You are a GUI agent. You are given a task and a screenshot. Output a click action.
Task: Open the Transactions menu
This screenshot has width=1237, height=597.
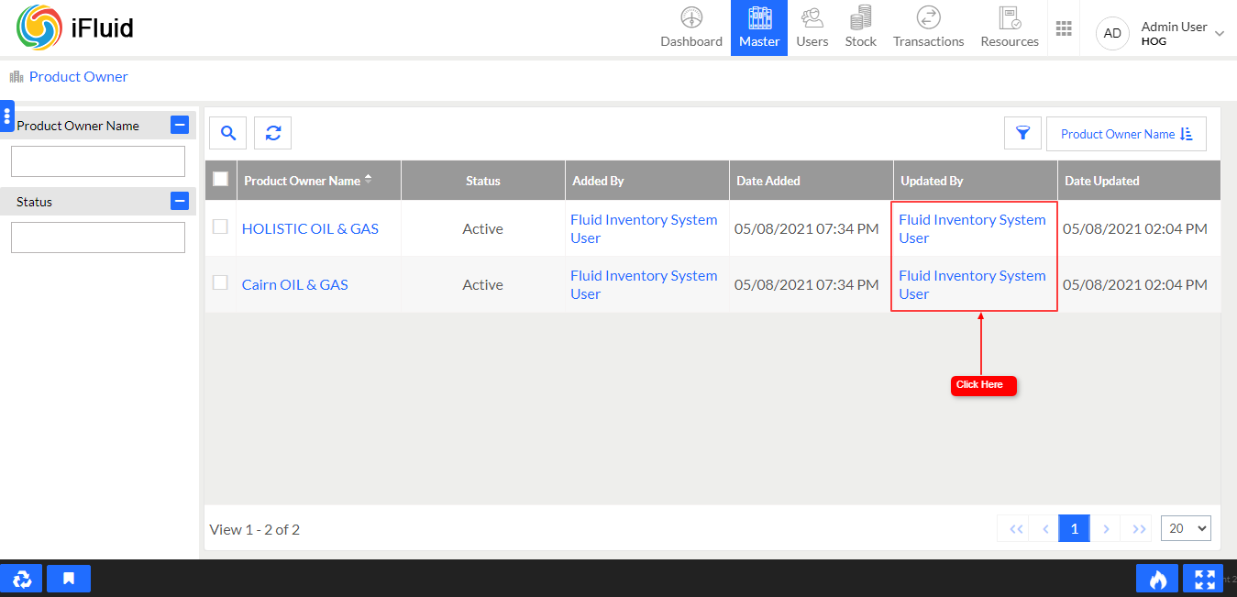point(928,28)
